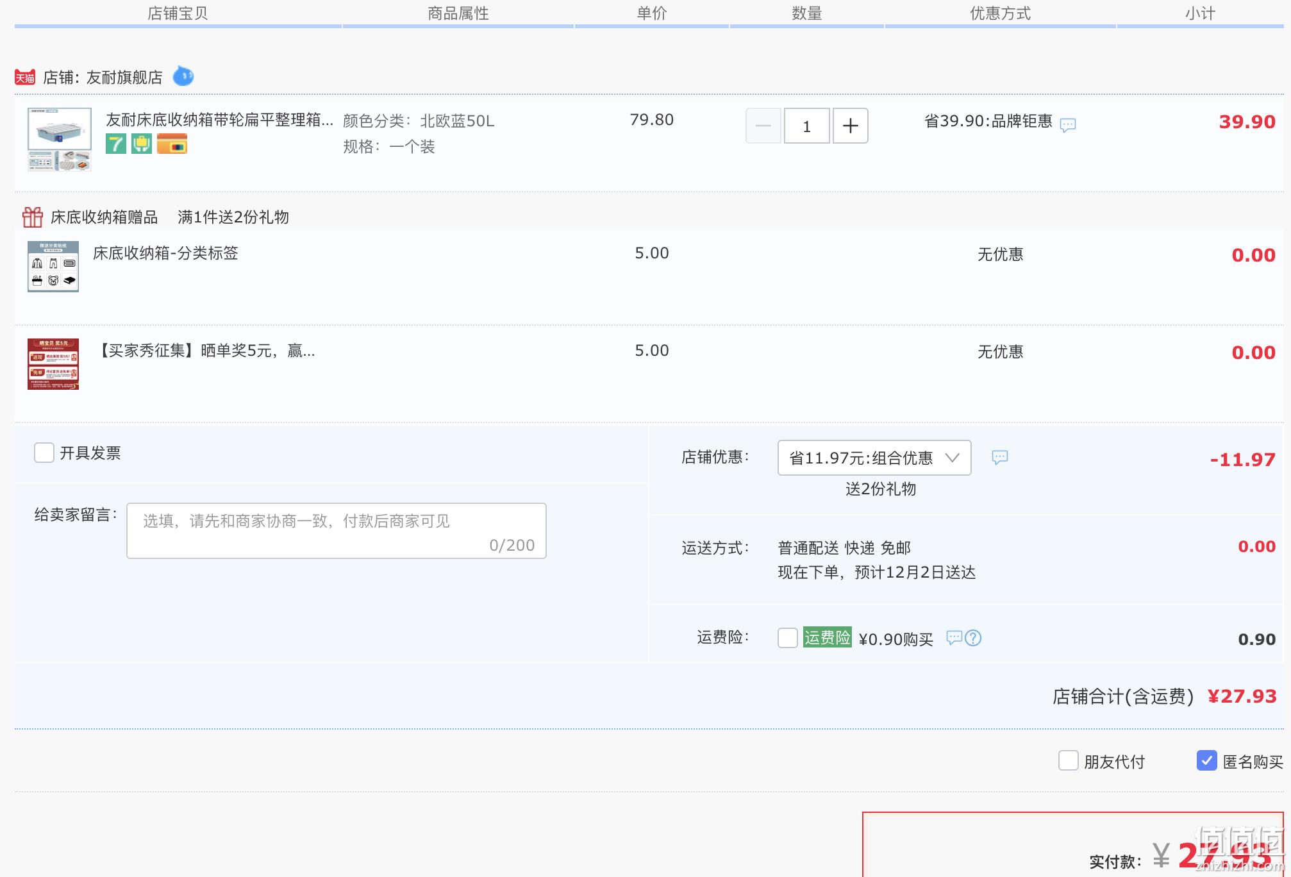Click the 给卖家留言 message text box
The height and width of the screenshot is (877, 1291).
tap(337, 531)
